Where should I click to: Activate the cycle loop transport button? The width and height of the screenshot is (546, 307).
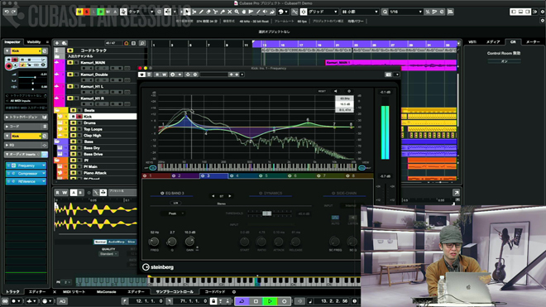[x=242, y=301]
